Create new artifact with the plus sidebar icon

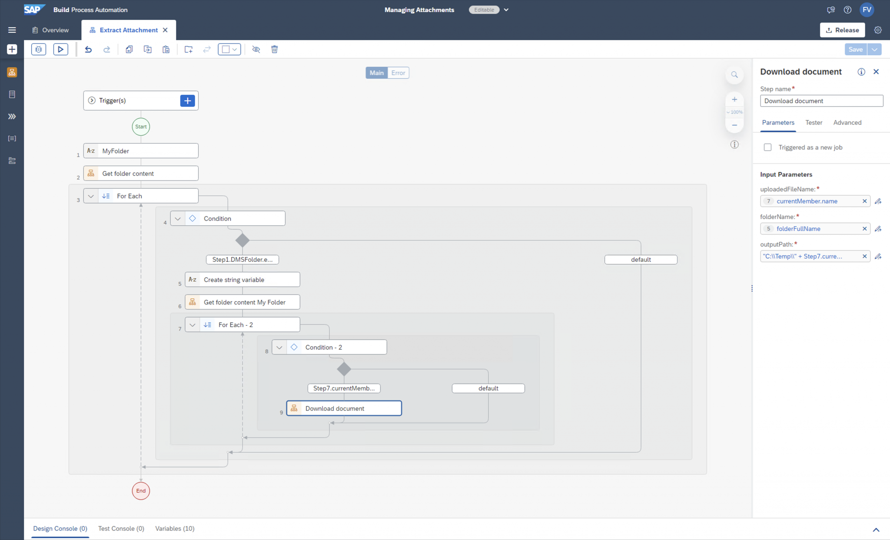click(x=12, y=49)
